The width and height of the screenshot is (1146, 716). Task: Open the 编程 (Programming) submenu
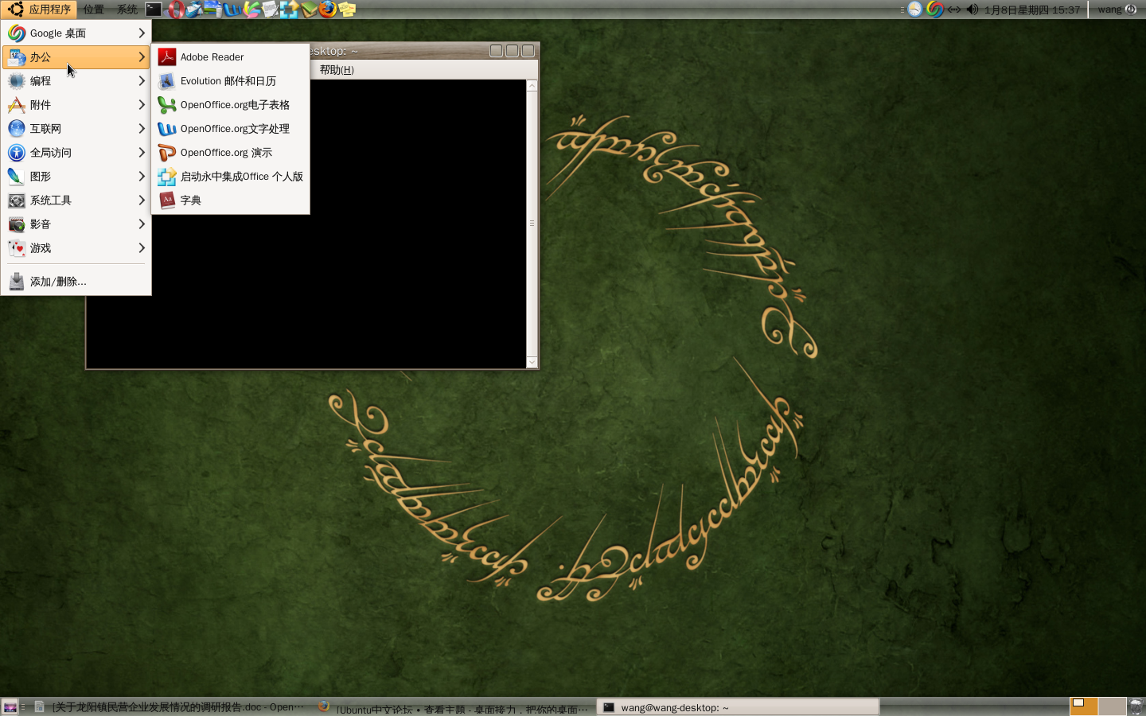coord(76,81)
